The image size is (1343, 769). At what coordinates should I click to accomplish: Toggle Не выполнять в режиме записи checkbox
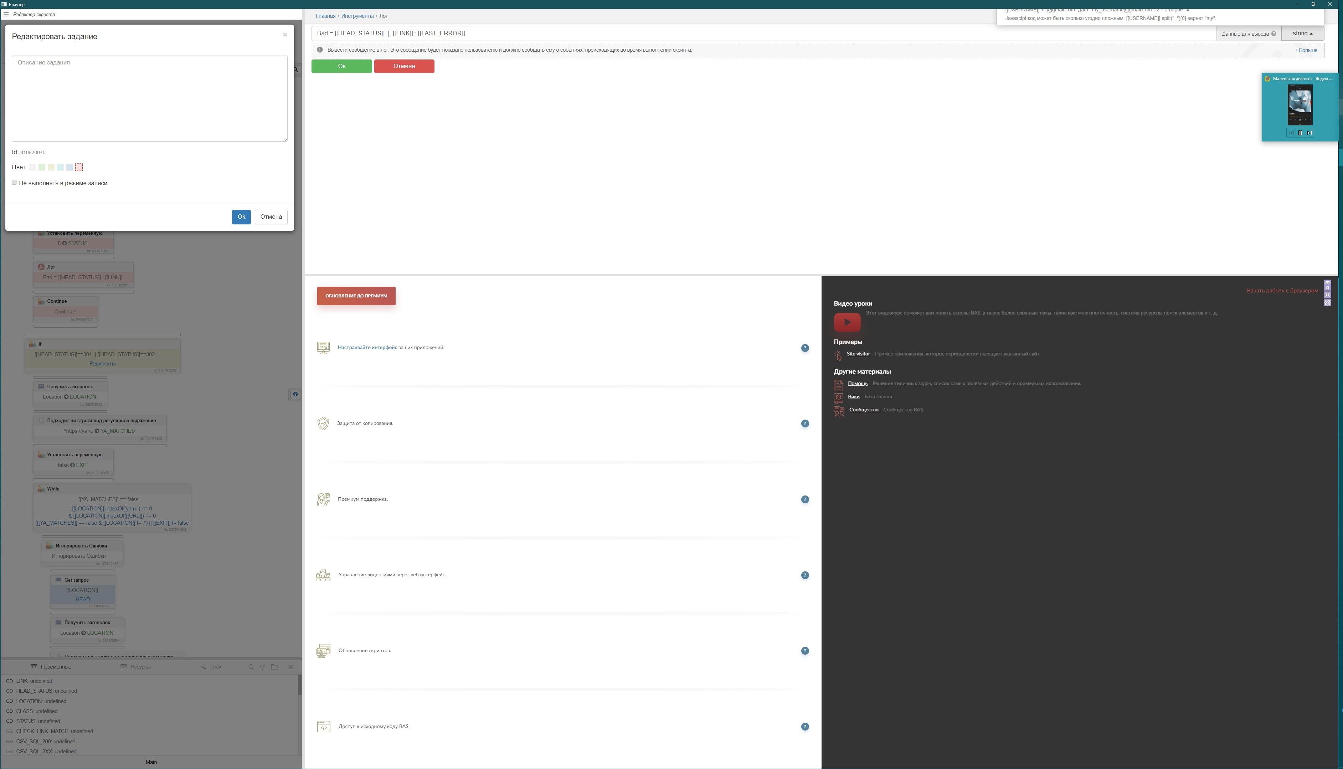point(14,183)
